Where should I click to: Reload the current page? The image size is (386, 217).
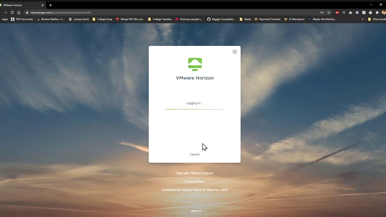pyautogui.click(x=12, y=12)
